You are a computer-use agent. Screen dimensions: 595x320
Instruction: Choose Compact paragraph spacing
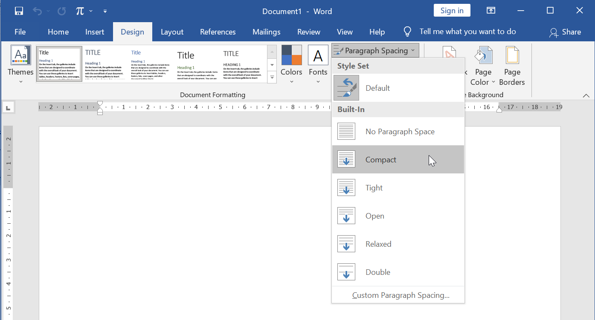click(x=398, y=159)
